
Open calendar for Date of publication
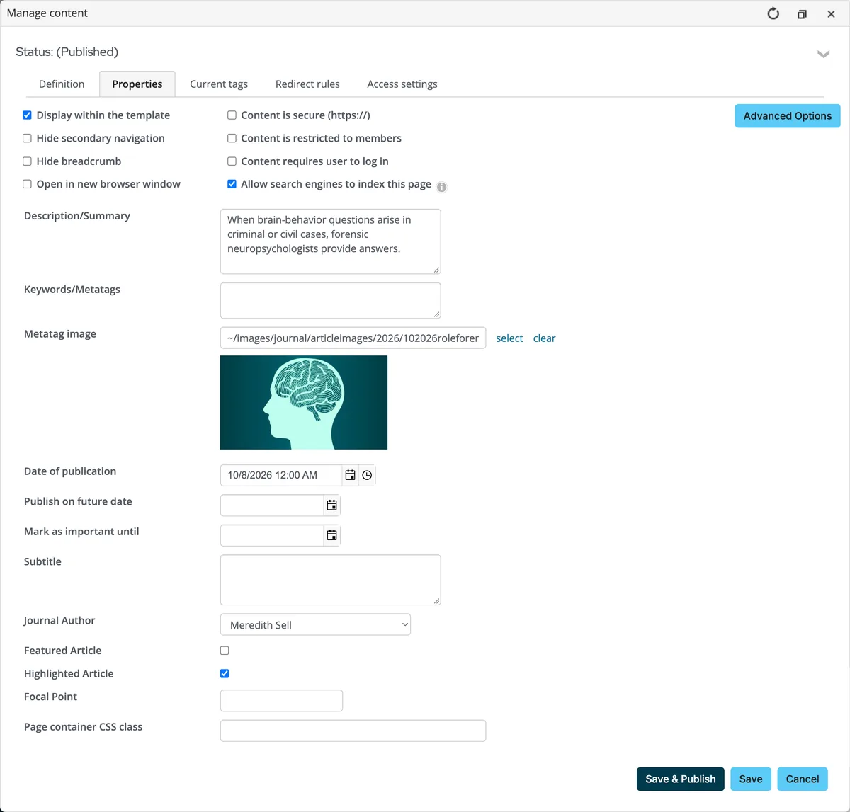350,475
